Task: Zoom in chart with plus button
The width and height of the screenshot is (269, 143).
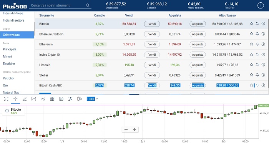Action: pyautogui.click(x=134, y=130)
